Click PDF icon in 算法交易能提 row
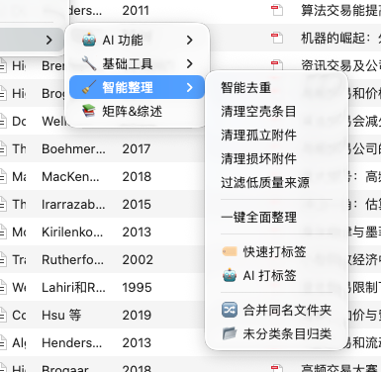Viewport: 381px width, 372px height. tap(277, 10)
